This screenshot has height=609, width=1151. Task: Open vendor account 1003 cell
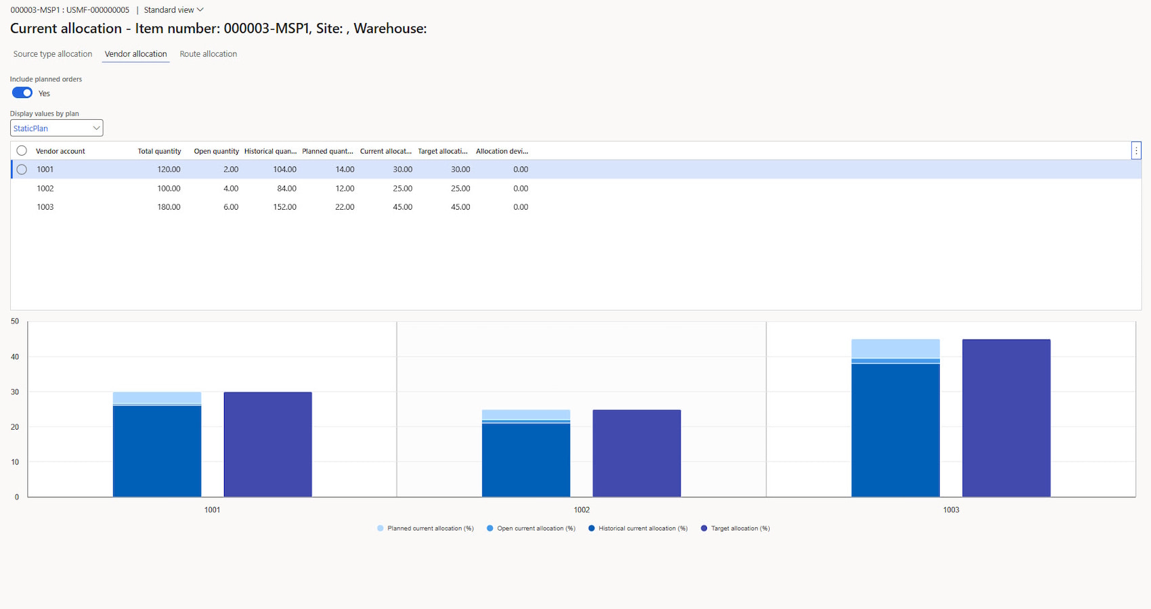[45, 207]
